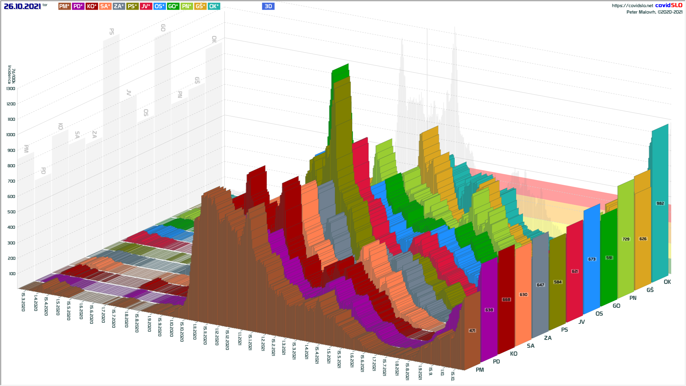Toggle the PD region legend button
686x386 pixels.
tap(78, 6)
